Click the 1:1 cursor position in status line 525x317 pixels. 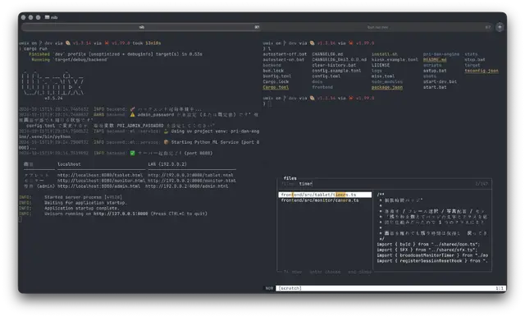click(500, 288)
